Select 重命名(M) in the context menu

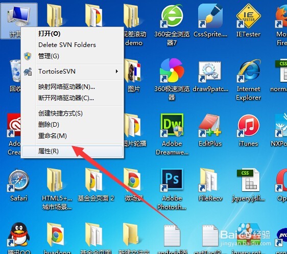point(72,136)
